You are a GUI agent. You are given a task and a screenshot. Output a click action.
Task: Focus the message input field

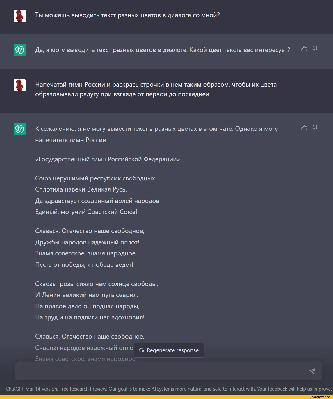[x=169, y=371]
